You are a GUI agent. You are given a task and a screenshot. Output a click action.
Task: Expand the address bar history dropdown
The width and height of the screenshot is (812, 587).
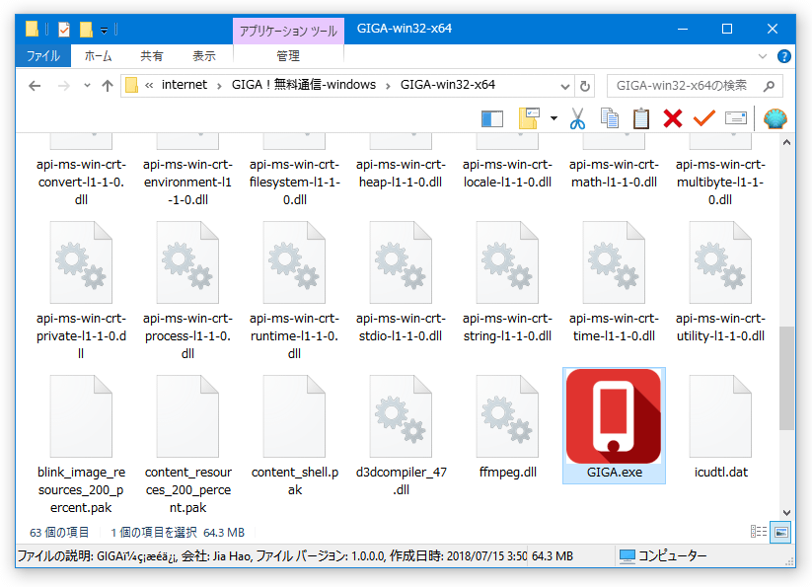[565, 86]
